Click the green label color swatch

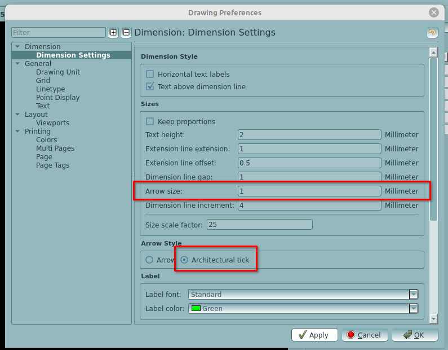point(196,308)
